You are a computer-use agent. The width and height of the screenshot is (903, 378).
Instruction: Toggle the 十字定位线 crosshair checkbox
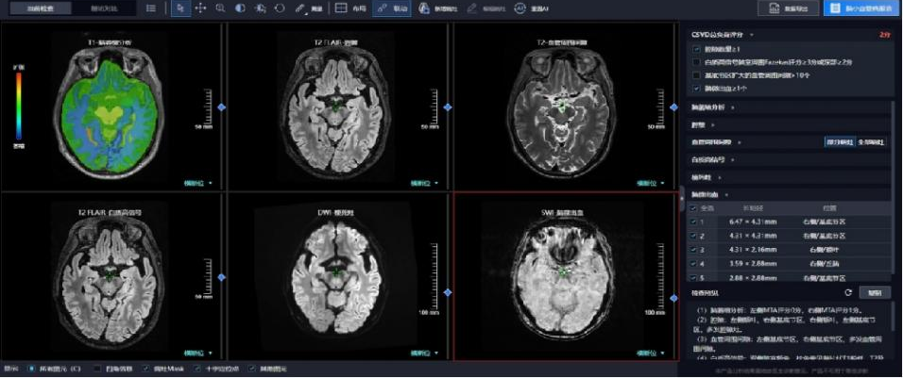pyautogui.click(x=198, y=369)
